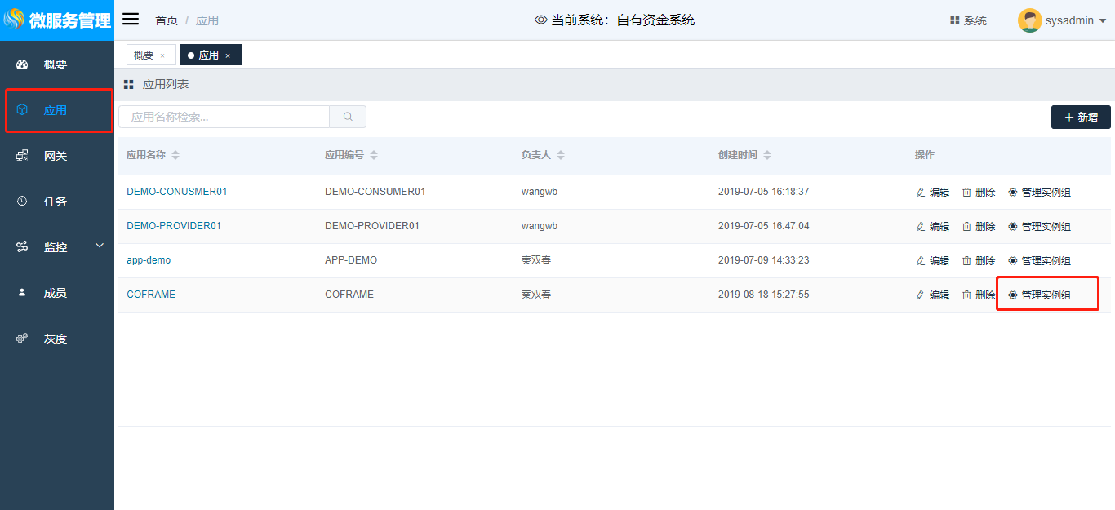This screenshot has height=510, width=1115.
Task: Close the 应用 tab
Action: pos(228,55)
